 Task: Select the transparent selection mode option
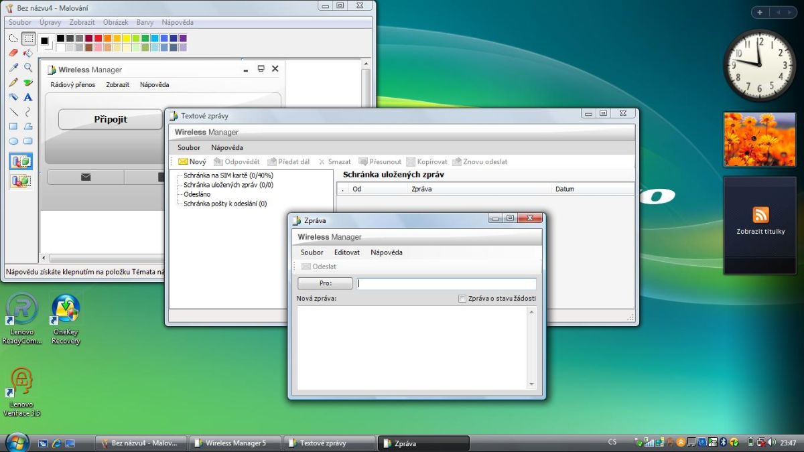coord(21,180)
